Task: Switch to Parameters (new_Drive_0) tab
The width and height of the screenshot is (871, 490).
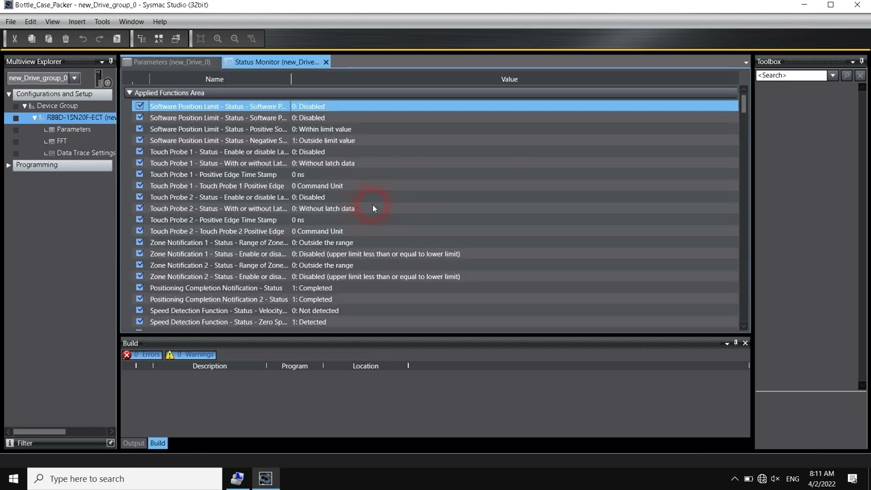Action: [171, 62]
